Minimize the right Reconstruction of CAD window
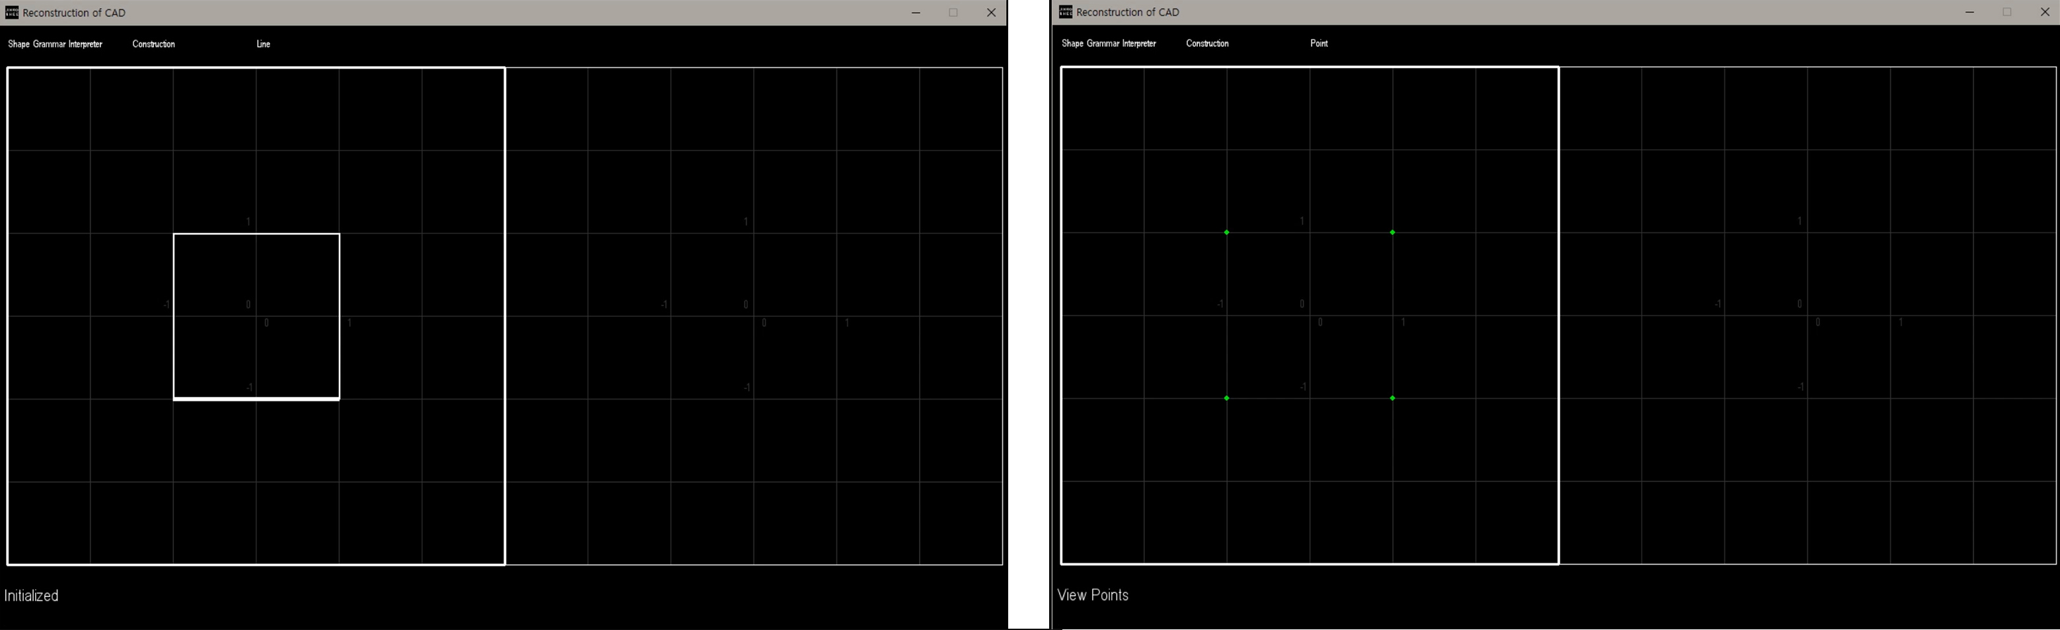Viewport: 2060px width, 630px height. [x=1969, y=12]
